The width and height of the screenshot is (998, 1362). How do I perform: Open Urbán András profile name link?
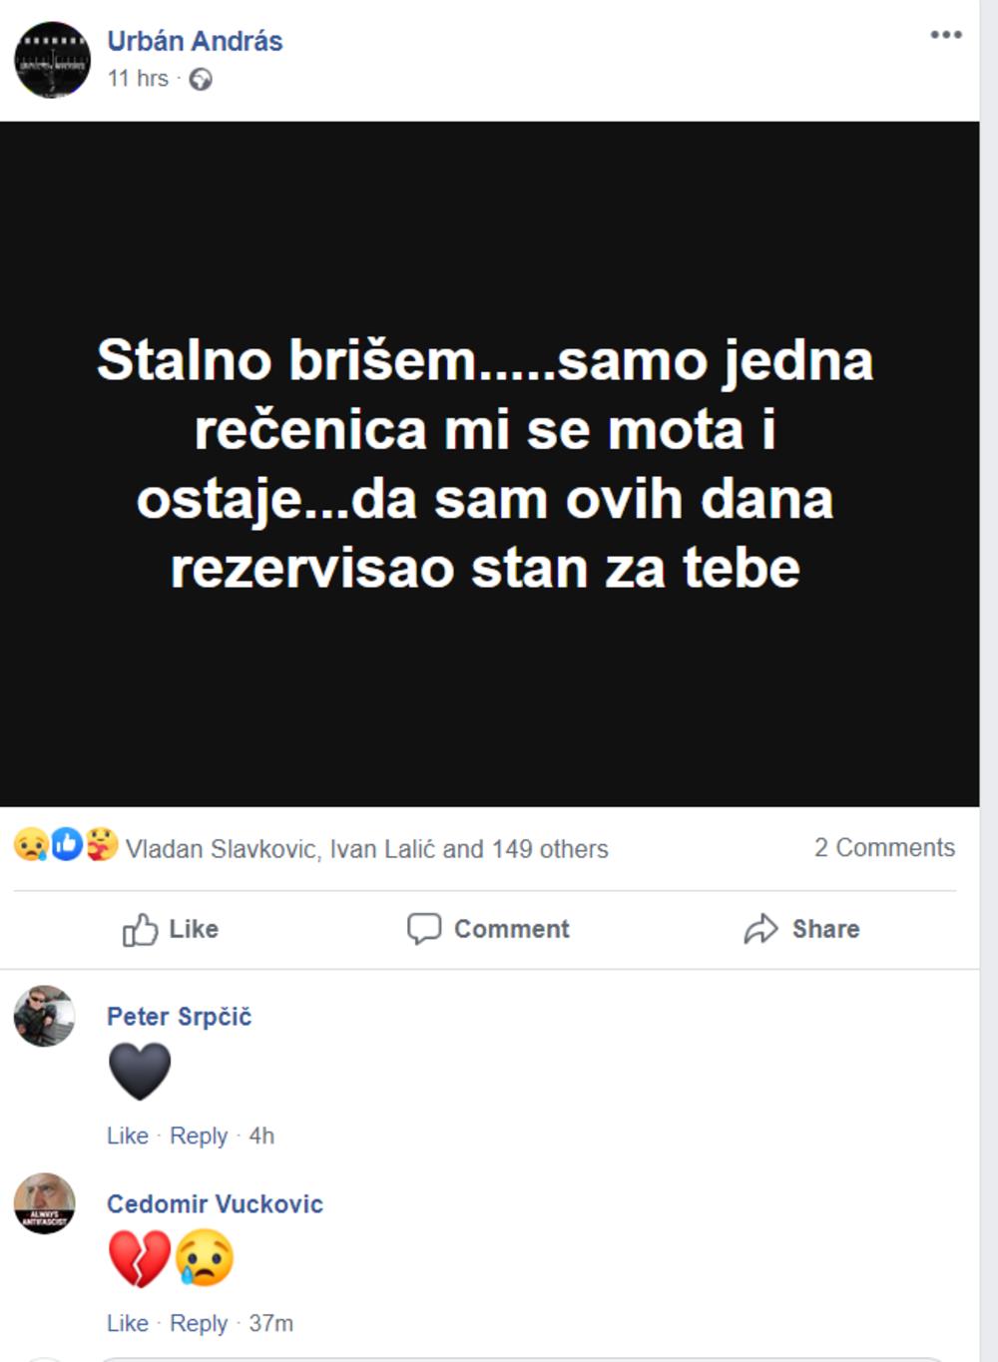point(195,41)
